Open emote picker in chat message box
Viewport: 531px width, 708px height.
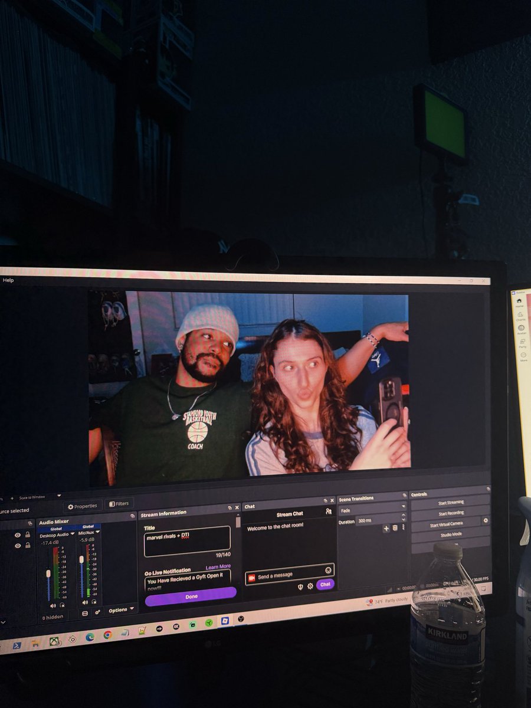tap(328, 569)
